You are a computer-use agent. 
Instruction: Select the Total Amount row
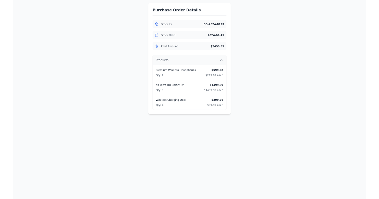(x=189, y=46)
